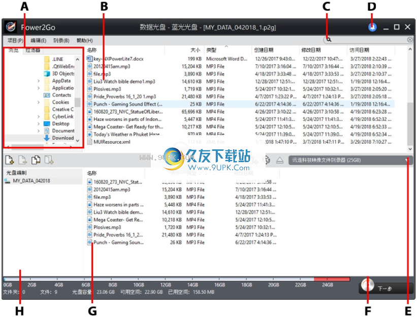Screen dimensions: 417x318
Task: Click the eject disc triangle icon
Action: [x=279, y=160]
